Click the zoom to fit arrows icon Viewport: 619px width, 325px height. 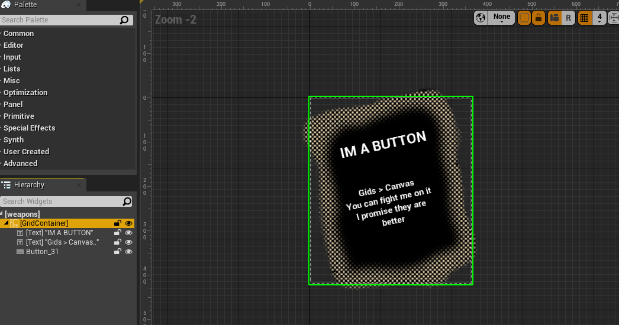[x=613, y=18]
